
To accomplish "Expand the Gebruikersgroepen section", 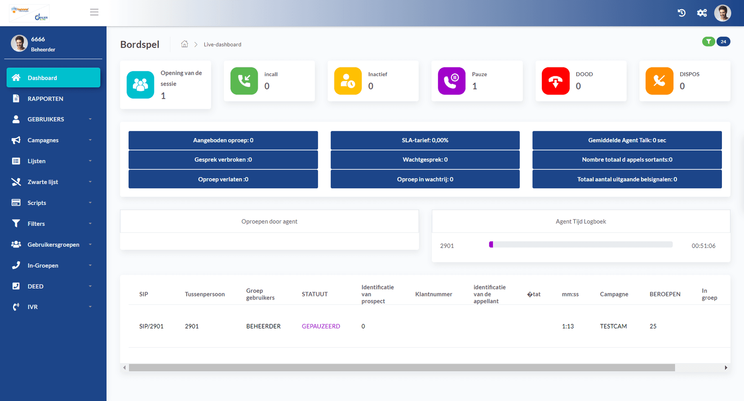I will coord(90,245).
